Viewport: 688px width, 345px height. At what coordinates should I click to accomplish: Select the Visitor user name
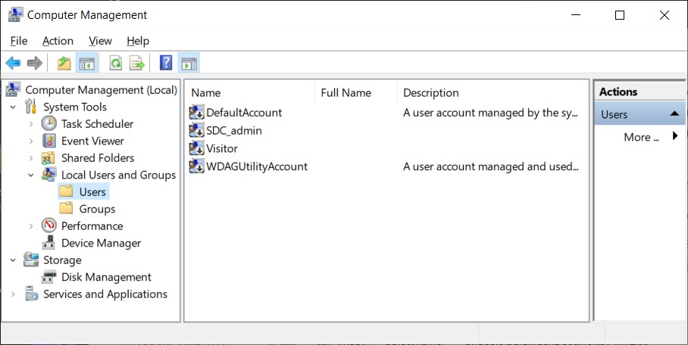point(221,148)
